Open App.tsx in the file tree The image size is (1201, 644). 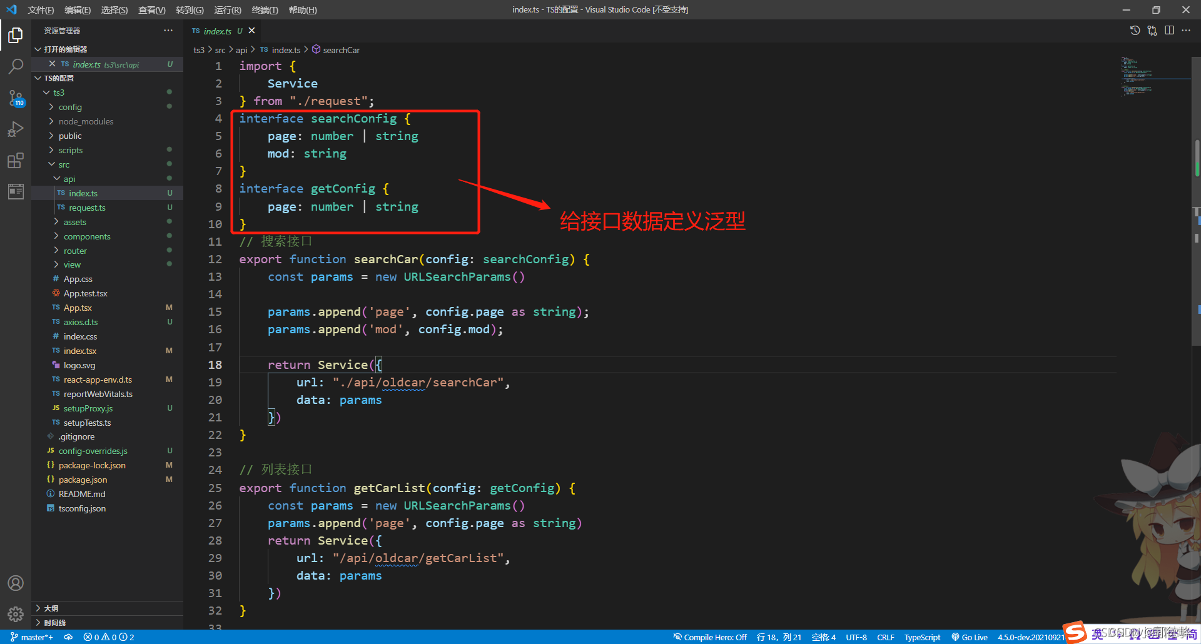click(x=107, y=308)
